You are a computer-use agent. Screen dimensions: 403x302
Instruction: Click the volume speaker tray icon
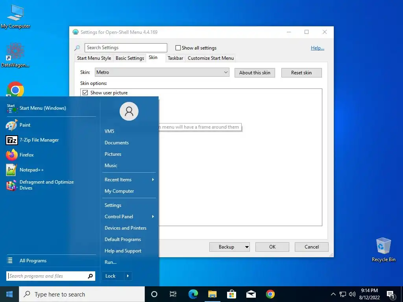tap(352, 294)
